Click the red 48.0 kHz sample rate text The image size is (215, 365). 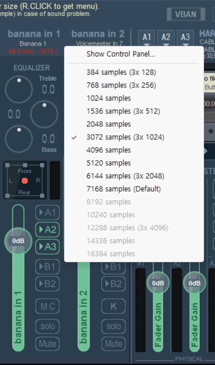pos(33,51)
